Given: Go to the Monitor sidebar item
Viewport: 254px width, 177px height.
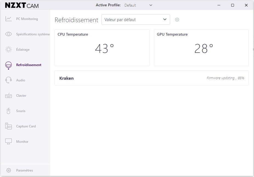Looking at the screenshot, I should tap(22, 142).
